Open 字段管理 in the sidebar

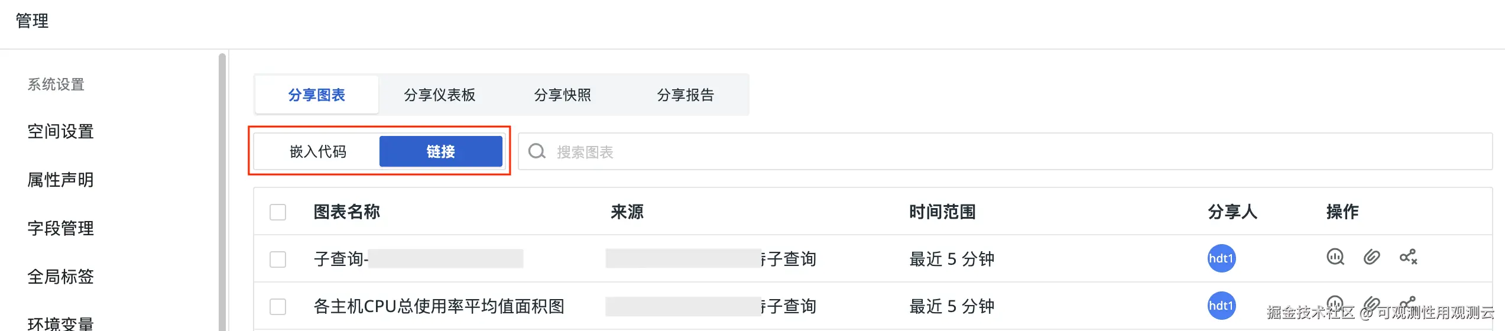[x=60, y=228]
